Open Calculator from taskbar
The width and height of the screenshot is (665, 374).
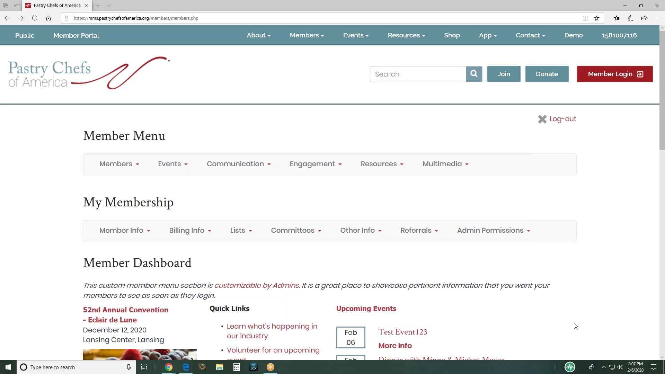[237, 367]
